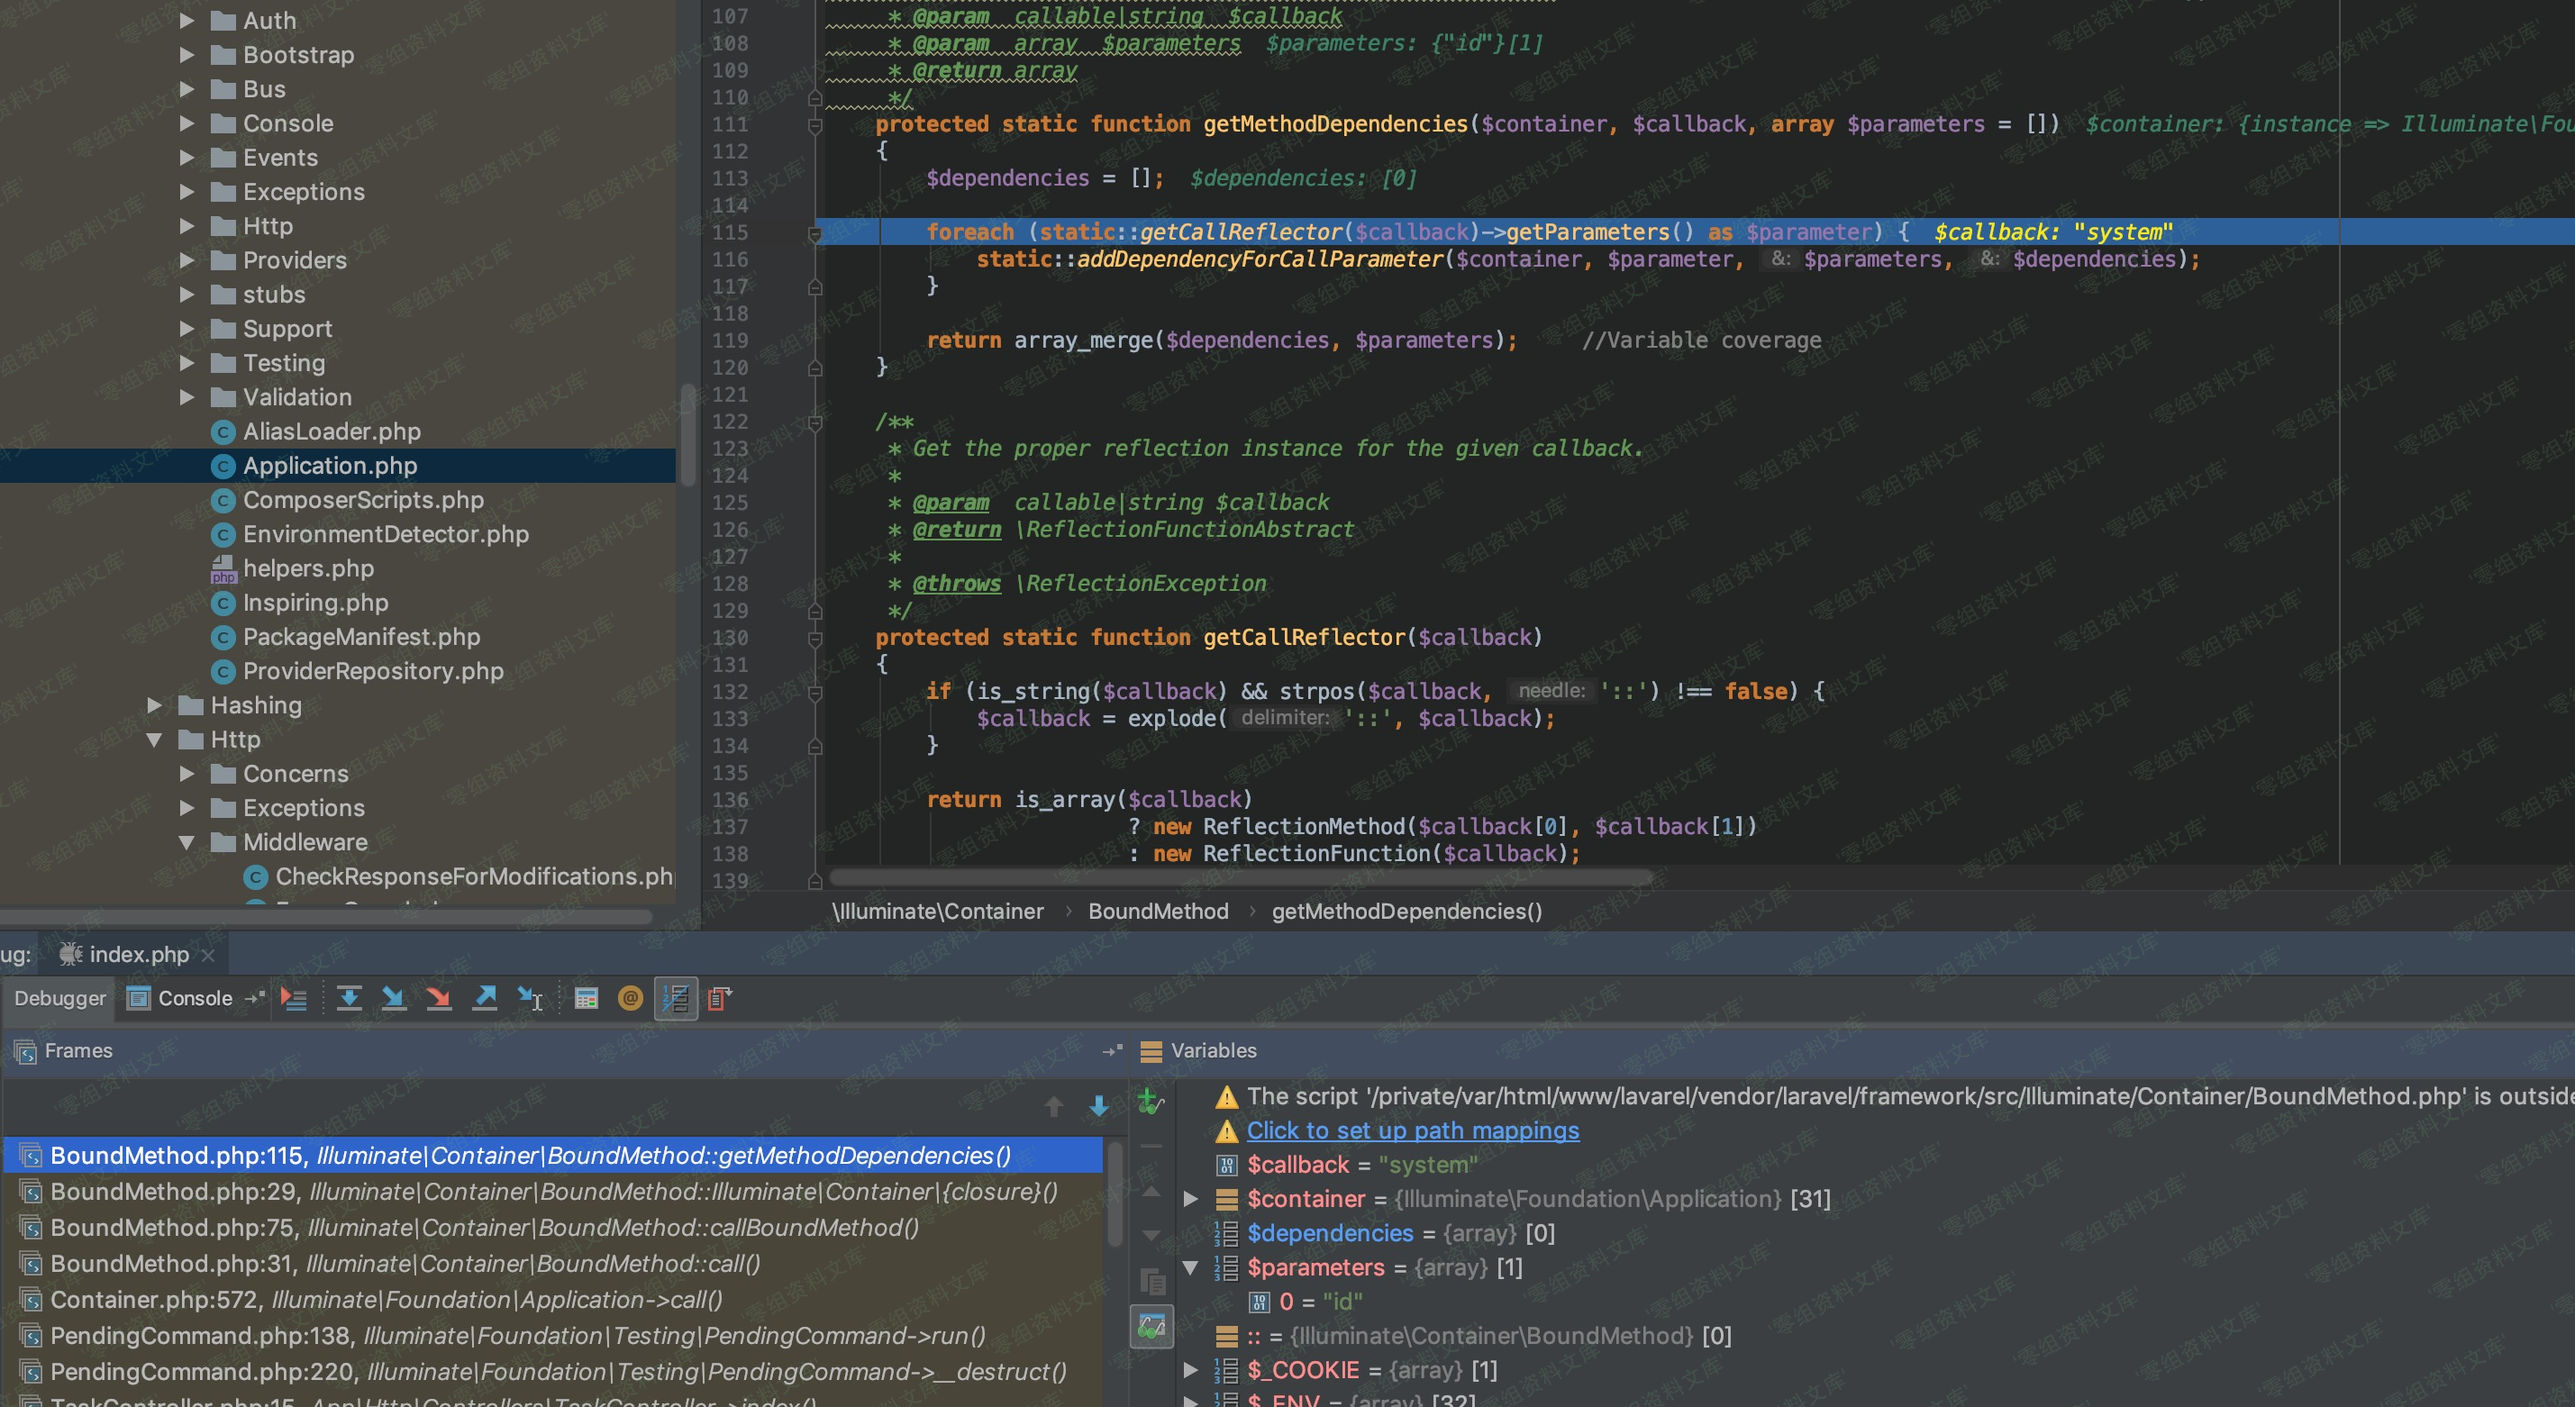Screen dimensions: 2575x1407
Task: Click the editor horizontal scrollbar
Action: tap(1240, 877)
